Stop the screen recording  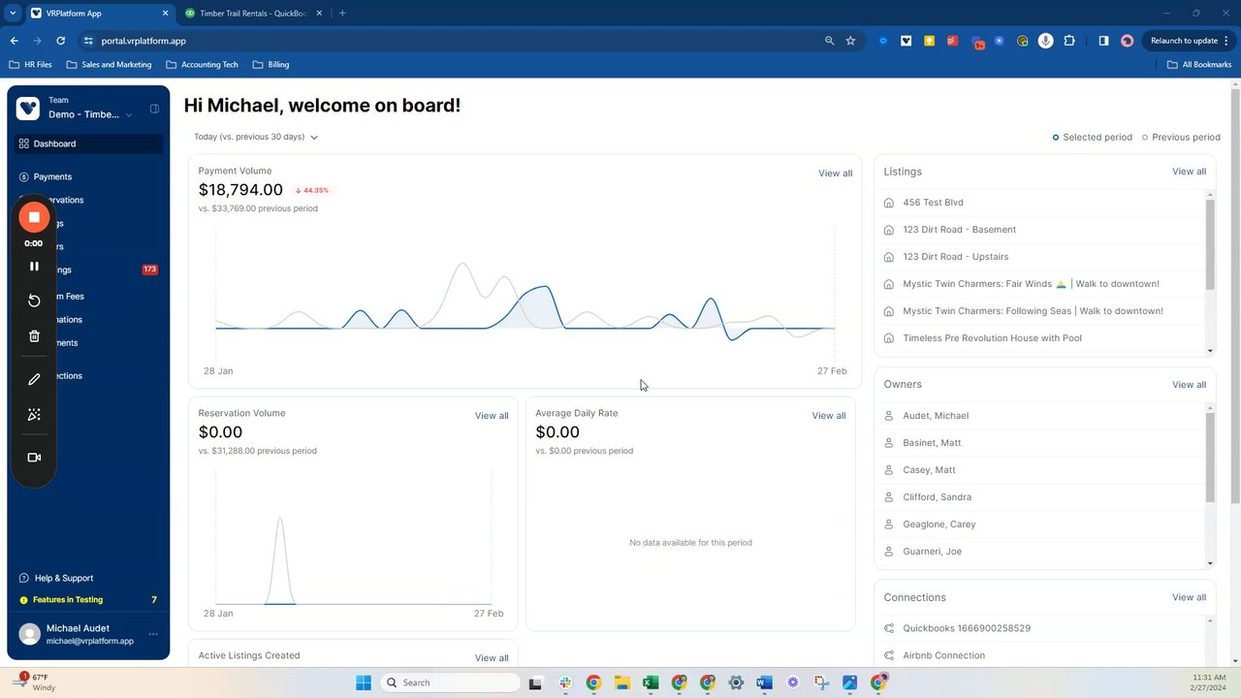click(34, 217)
